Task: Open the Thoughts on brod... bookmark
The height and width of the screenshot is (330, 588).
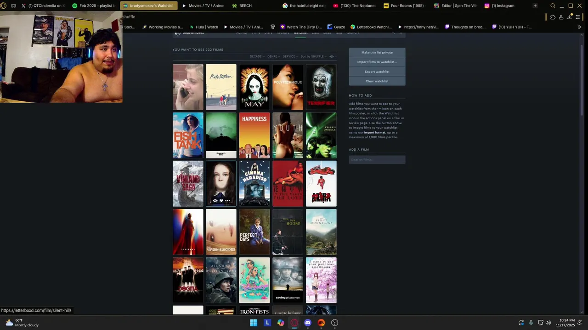Action: click(x=464, y=27)
